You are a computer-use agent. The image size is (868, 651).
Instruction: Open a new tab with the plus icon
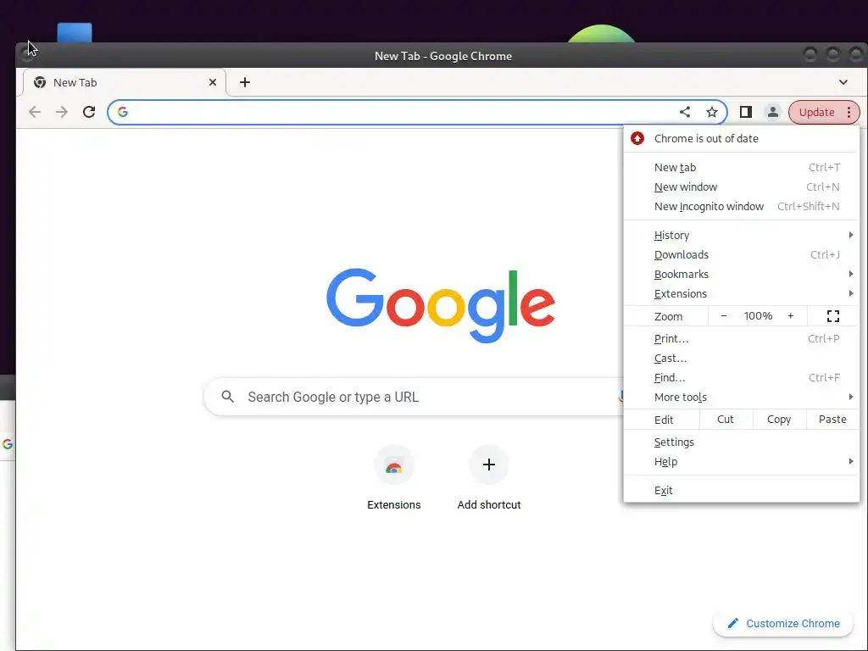(245, 82)
